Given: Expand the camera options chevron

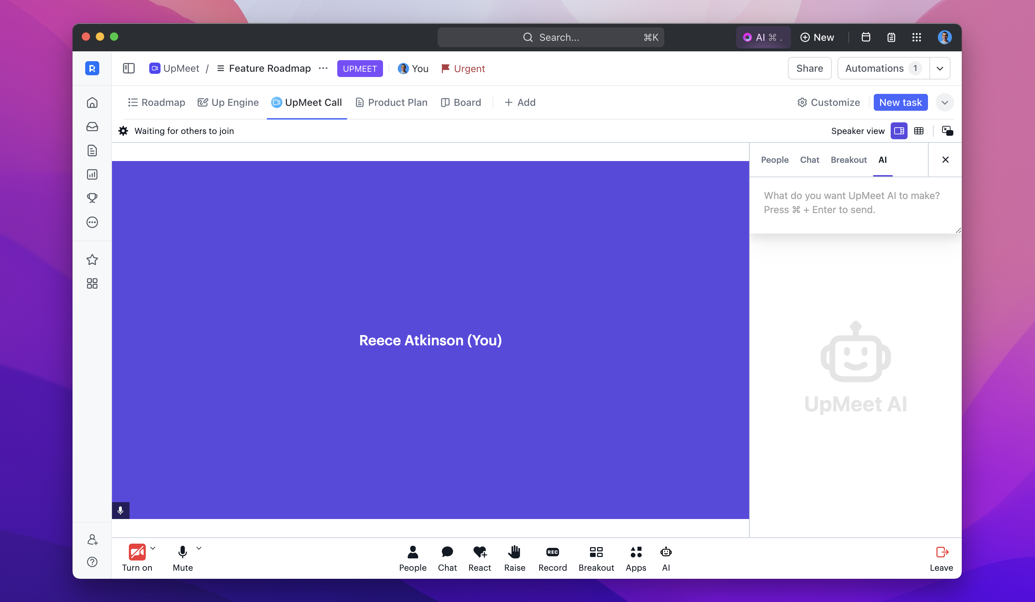Looking at the screenshot, I should click(153, 548).
